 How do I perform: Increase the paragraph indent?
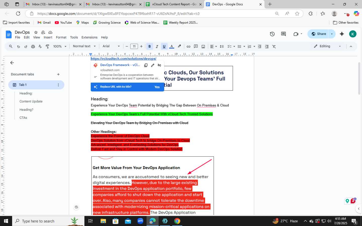click(267, 46)
